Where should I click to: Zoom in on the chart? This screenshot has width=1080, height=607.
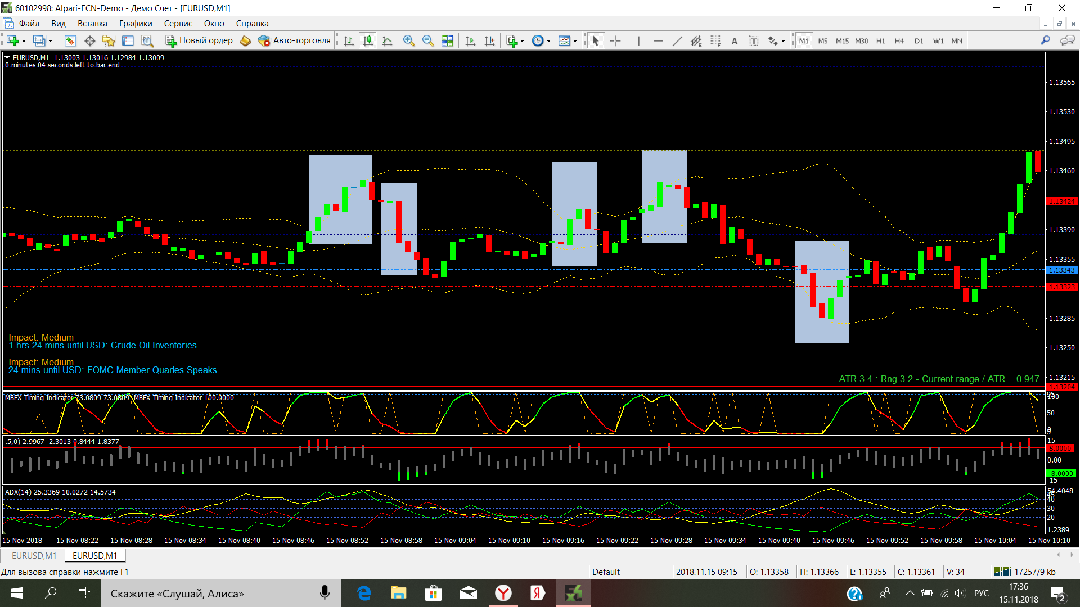409,40
